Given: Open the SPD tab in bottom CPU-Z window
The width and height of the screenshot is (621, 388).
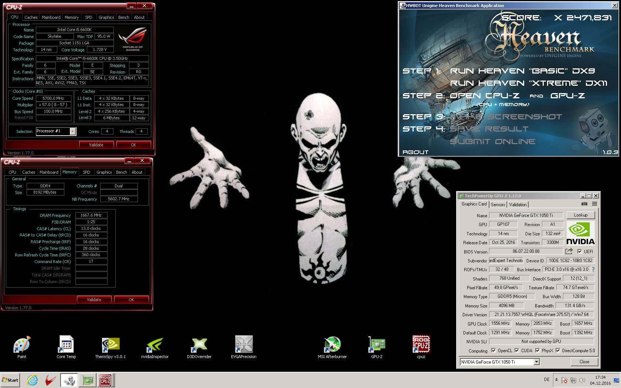Looking at the screenshot, I should click(86, 172).
